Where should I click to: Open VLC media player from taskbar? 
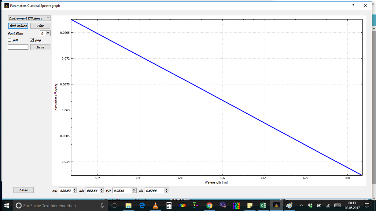155,206
